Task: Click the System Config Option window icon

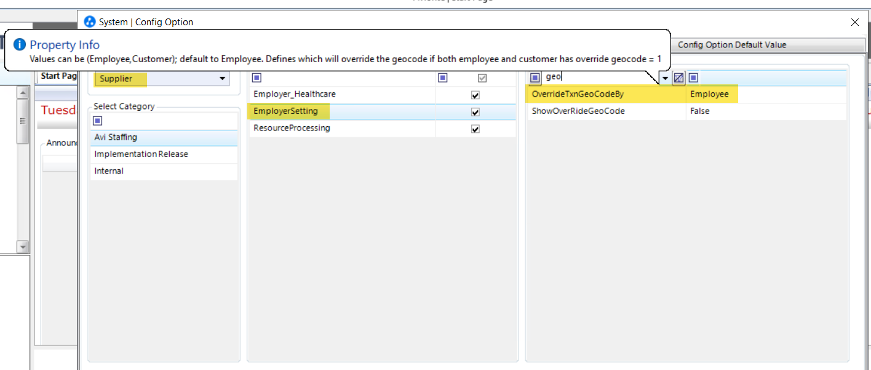Action: point(90,22)
